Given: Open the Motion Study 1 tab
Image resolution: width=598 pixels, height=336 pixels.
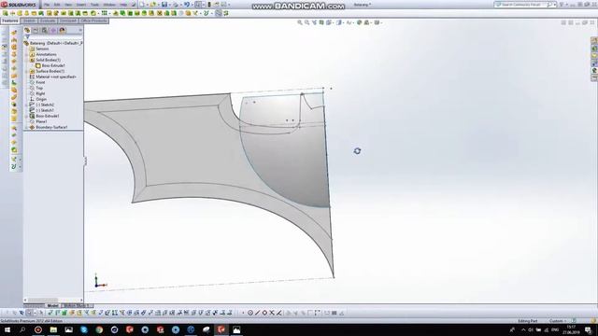Looking at the screenshot, I should pyautogui.click(x=77, y=305).
